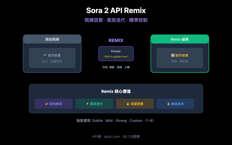Click the lightning bolt icon on 高效迭代
The width and height of the screenshot is (232, 145).
(87, 104)
